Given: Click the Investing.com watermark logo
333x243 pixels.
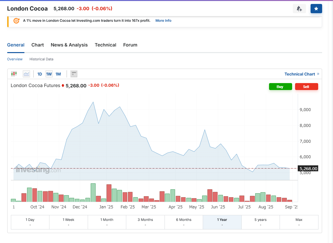Looking at the screenshot, I should click(38, 170).
